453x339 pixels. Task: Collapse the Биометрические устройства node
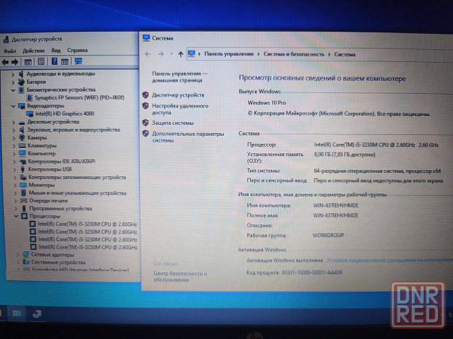pyautogui.click(x=13, y=90)
